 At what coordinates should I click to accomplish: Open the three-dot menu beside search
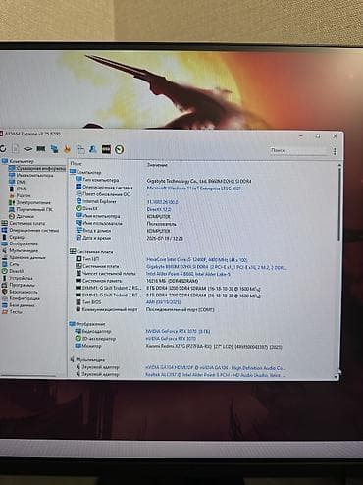[x=335, y=151]
